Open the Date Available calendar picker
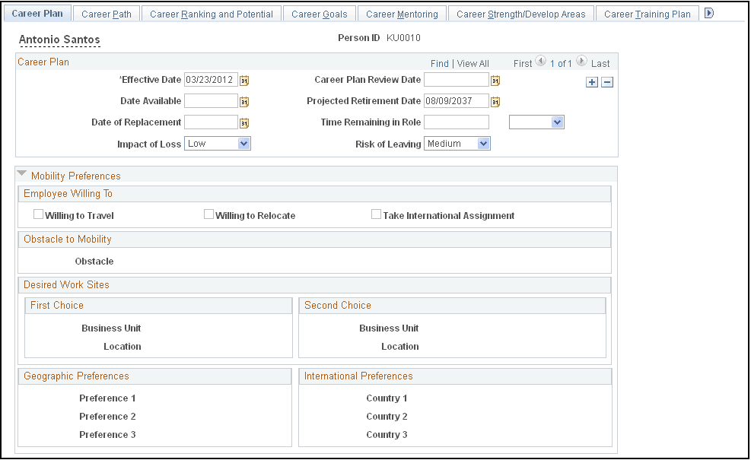Image resolution: width=751 pixels, height=460 pixels. click(244, 100)
